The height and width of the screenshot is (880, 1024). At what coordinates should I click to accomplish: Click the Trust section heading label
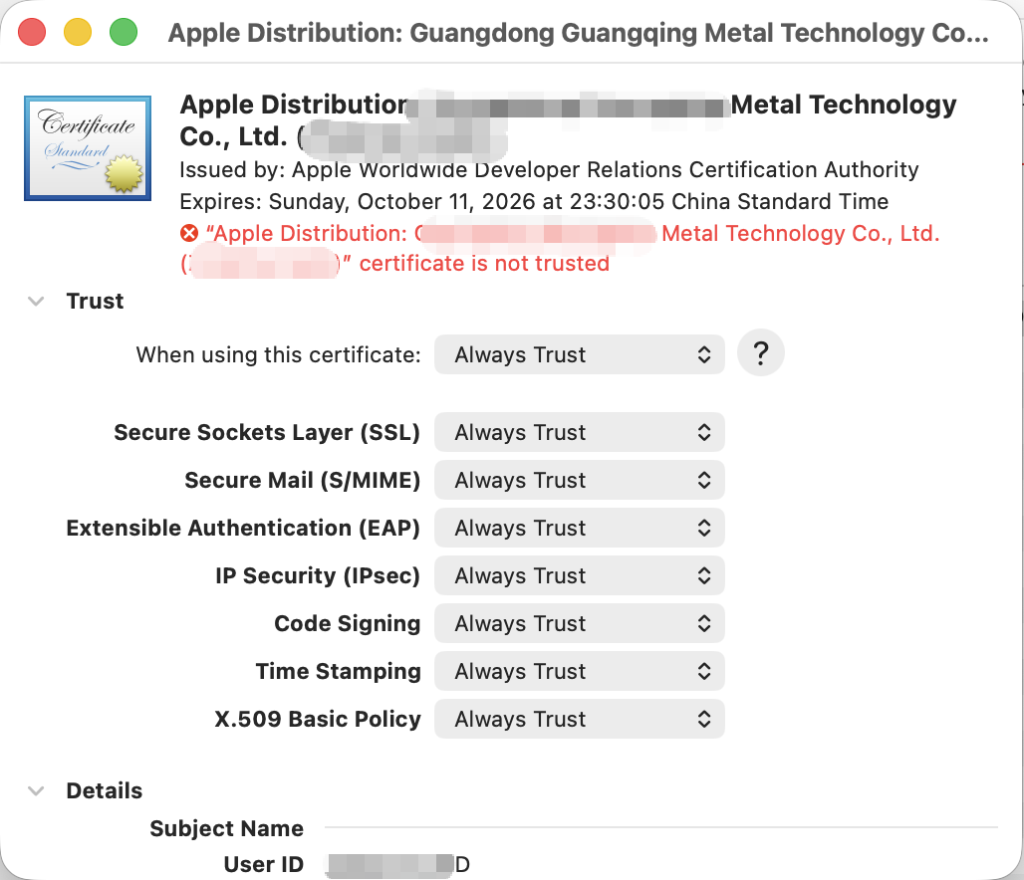[95, 302]
